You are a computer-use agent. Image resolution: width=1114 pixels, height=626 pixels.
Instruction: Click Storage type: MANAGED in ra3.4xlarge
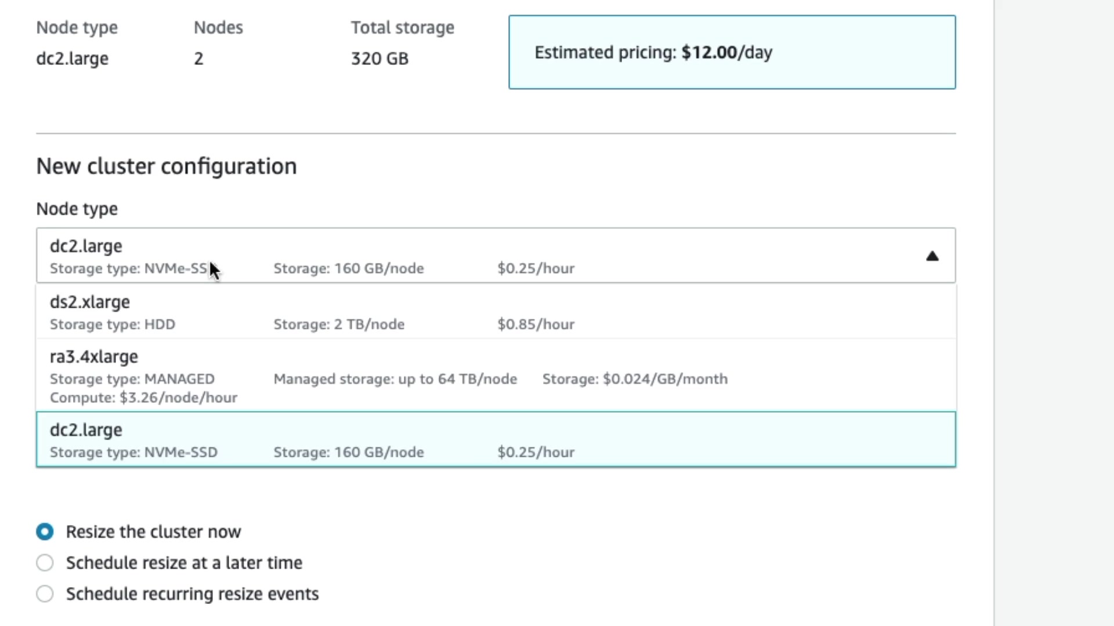[x=132, y=379]
